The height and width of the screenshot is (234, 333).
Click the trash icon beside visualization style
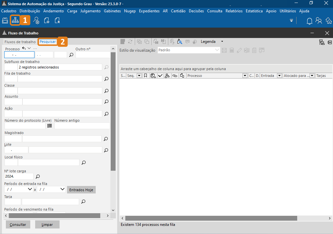232,50
